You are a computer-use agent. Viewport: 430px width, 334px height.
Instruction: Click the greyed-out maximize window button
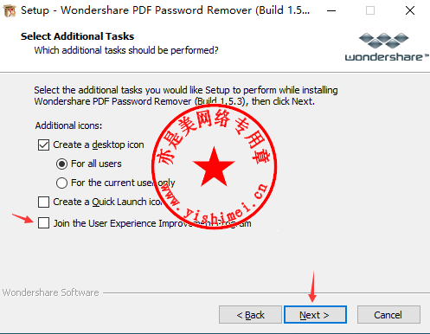[370, 10]
